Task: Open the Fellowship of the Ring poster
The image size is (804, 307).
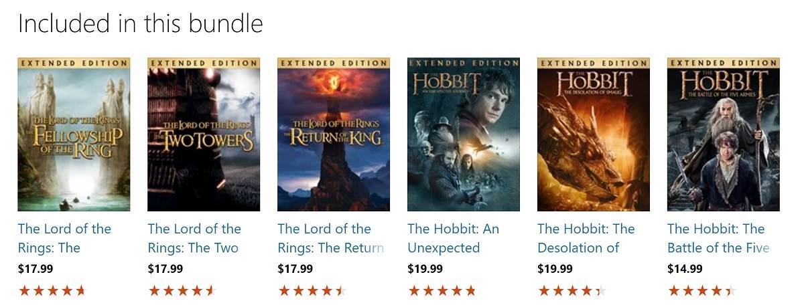Action: click(x=74, y=134)
